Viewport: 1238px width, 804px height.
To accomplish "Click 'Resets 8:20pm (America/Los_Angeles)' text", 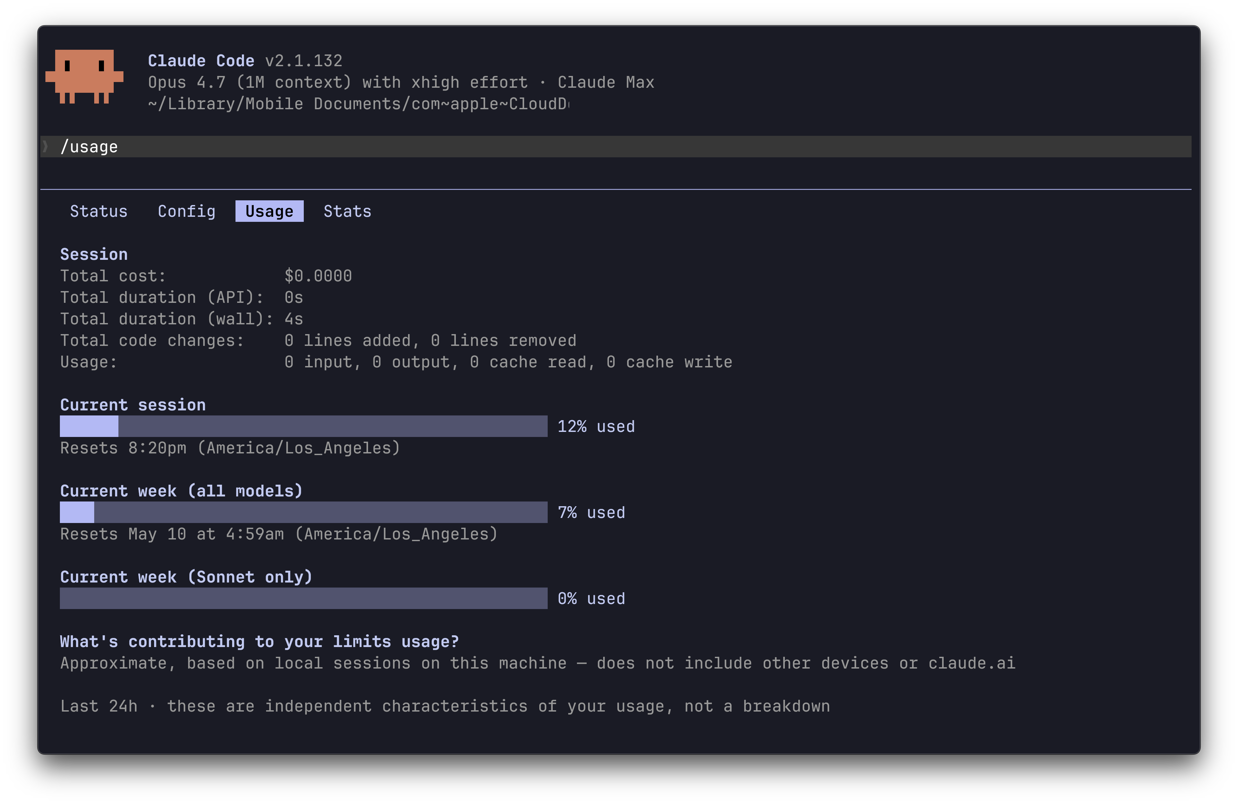I will pos(230,448).
